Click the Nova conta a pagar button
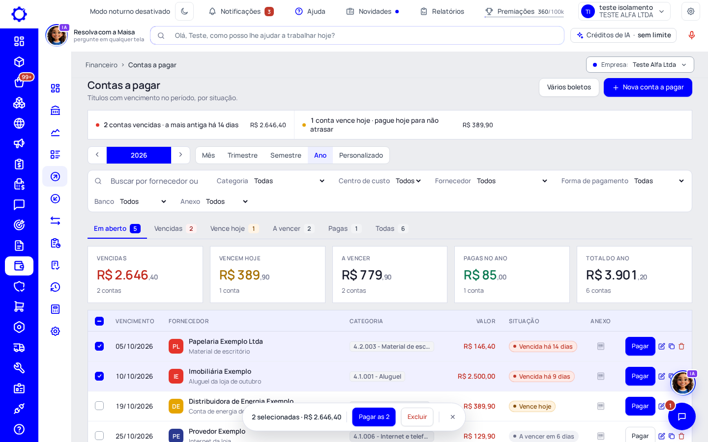 click(x=648, y=87)
